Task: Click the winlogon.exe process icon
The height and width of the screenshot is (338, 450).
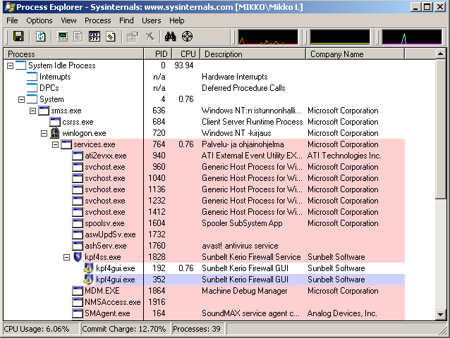Action: click(55, 133)
